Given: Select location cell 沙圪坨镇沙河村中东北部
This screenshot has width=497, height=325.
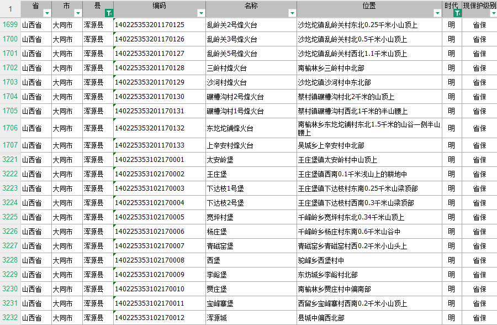Looking at the screenshot, I should click(x=369, y=82).
